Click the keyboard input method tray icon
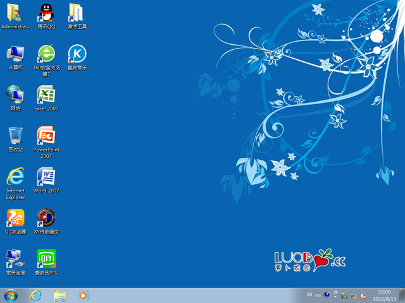This screenshot has width=405, height=303. click(318, 295)
